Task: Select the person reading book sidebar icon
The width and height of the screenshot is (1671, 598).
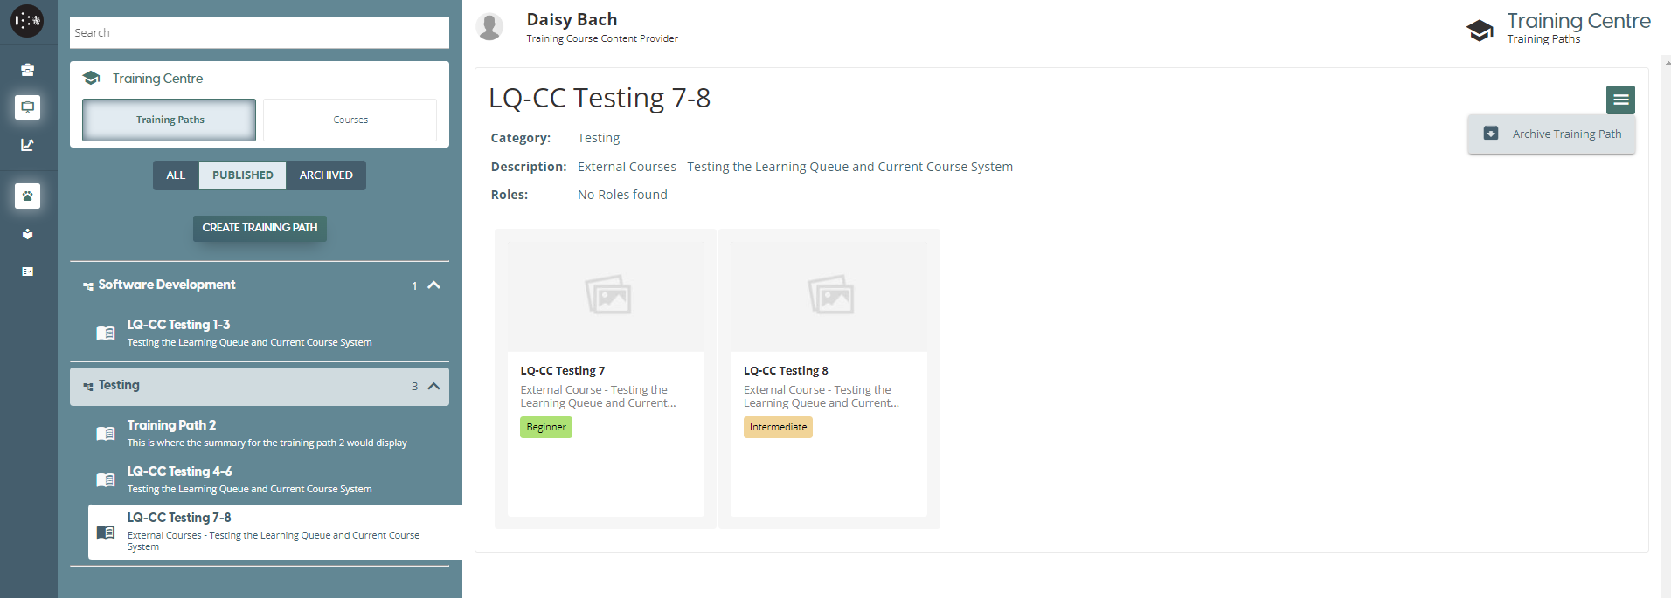Action: (28, 234)
